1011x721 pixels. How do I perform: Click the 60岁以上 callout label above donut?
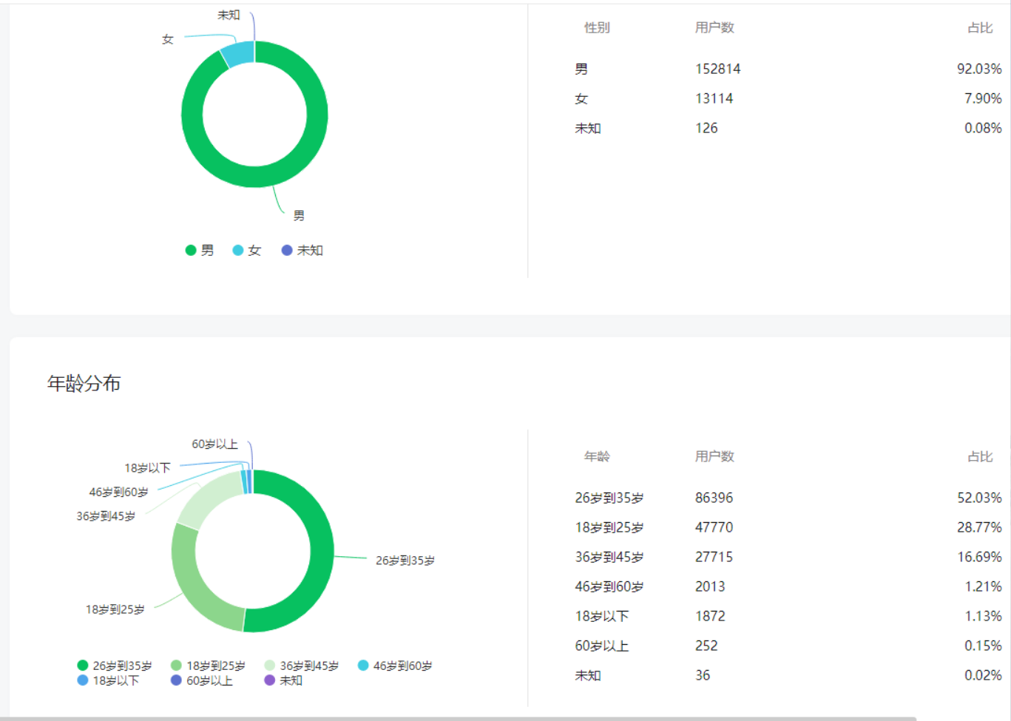click(214, 444)
